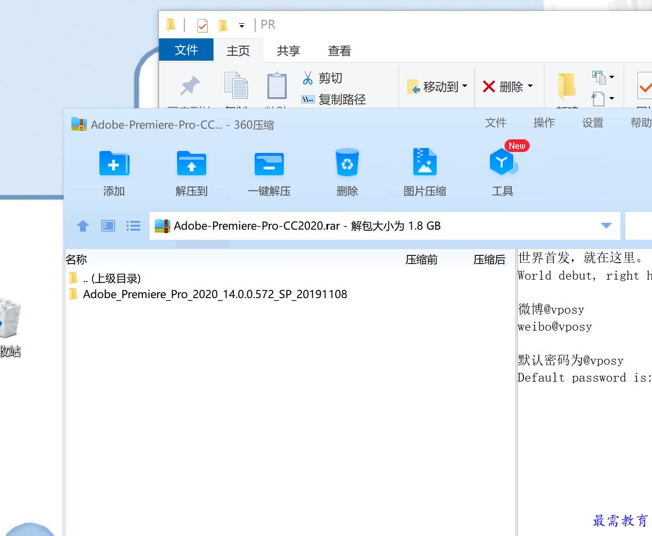Open the 设置 menu in 360压缩
652x536 pixels.
593,123
